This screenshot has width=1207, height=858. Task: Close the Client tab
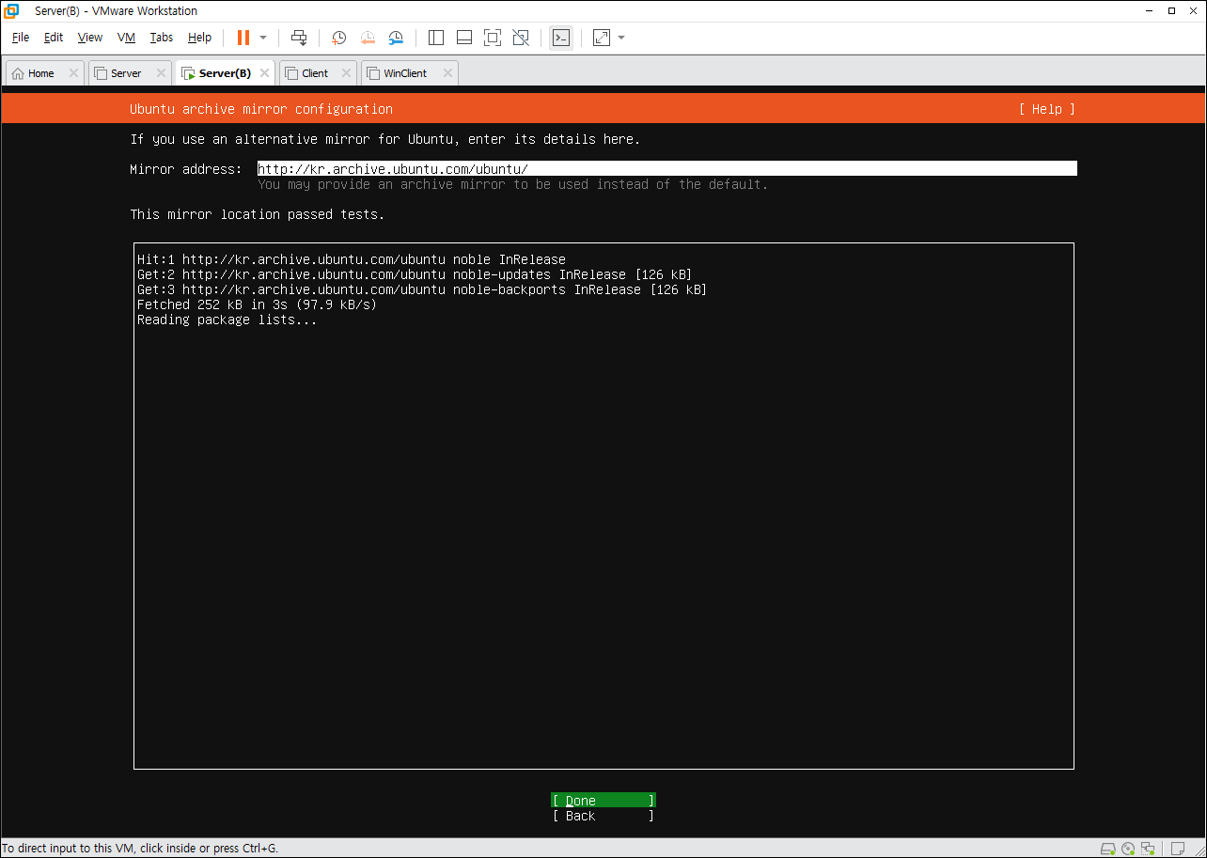point(346,73)
